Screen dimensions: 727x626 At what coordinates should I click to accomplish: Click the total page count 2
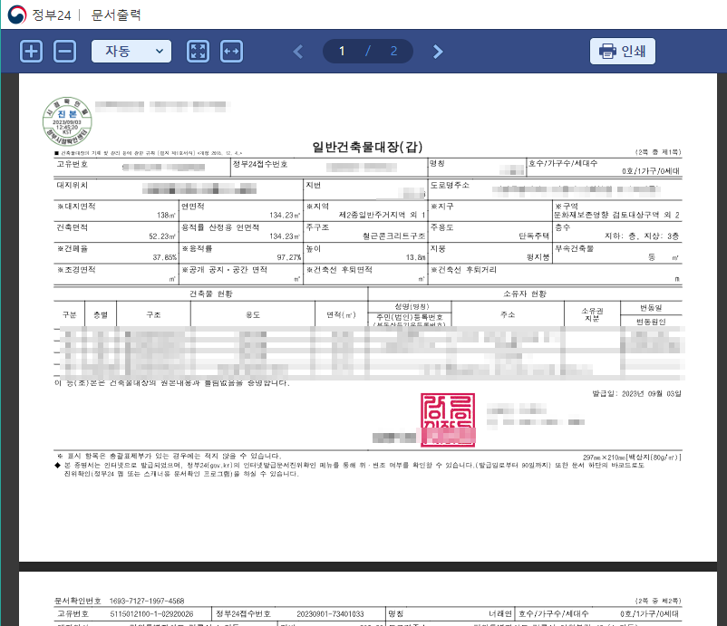click(x=393, y=51)
